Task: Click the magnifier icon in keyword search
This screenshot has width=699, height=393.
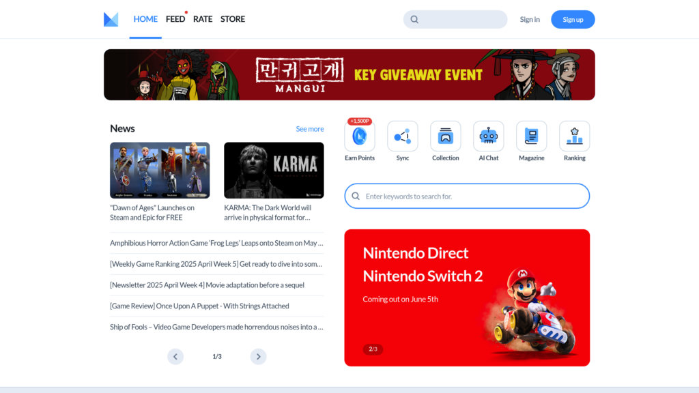Action: tap(356, 196)
